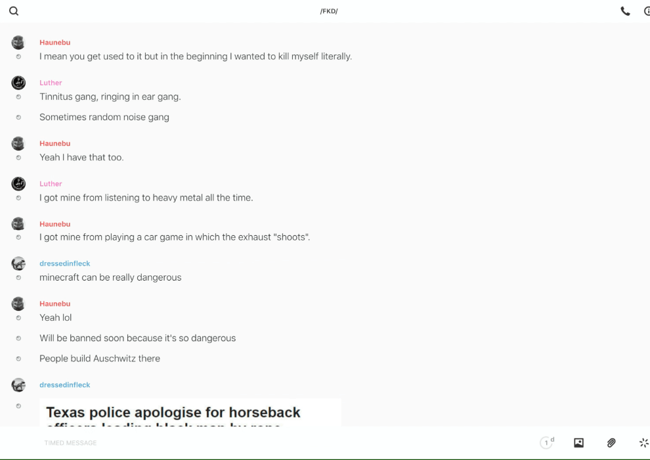Attach a file with the paperclip icon
The height and width of the screenshot is (460, 650).
click(611, 443)
